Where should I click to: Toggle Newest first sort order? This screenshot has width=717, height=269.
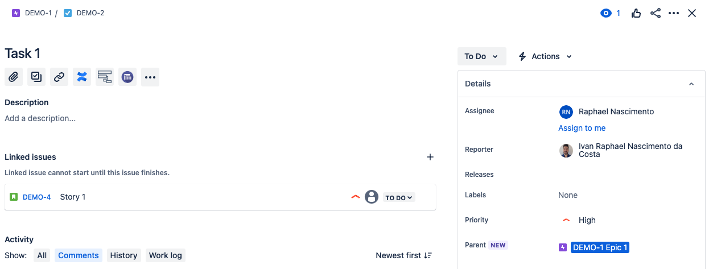tap(404, 255)
